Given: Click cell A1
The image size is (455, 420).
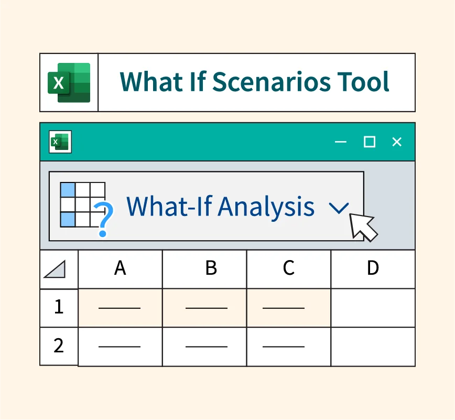Looking at the screenshot, I should pos(120,308).
